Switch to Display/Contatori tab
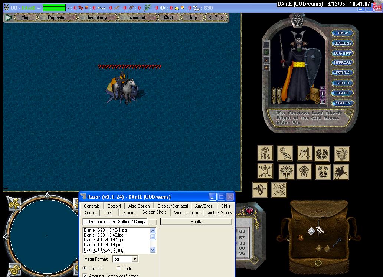The image size is (383, 277). (173, 206)
